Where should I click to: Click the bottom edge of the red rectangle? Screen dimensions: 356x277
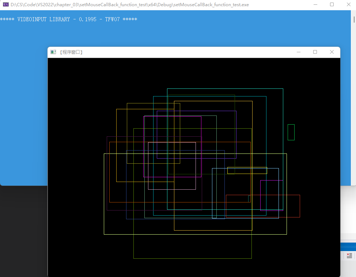pyautogui.click(x=289, y=217)
